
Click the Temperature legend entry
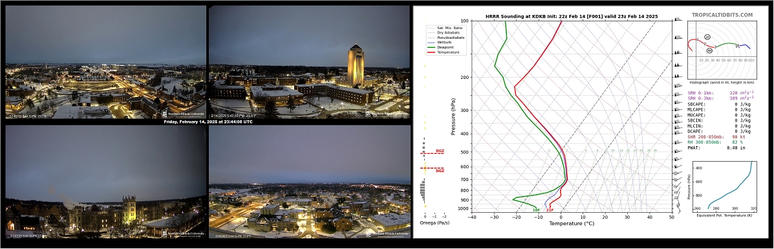[447, 52]
